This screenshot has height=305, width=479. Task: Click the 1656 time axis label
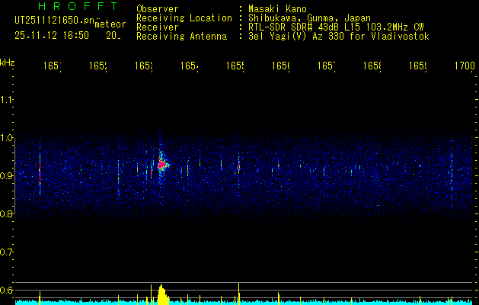(x=281, y=66)
